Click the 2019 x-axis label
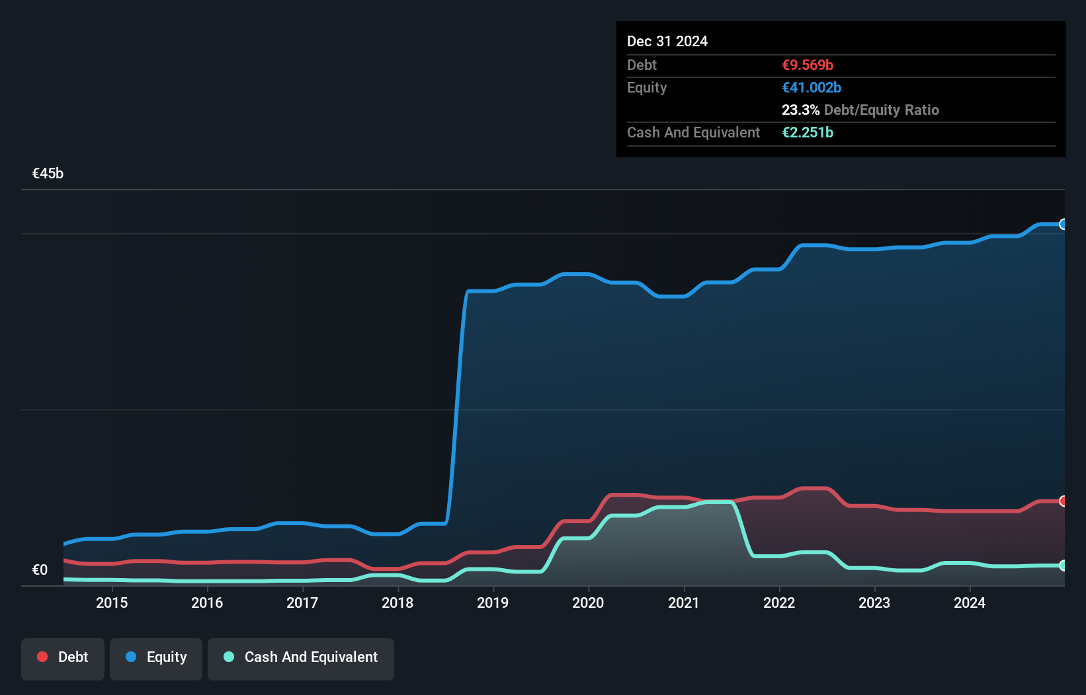Viewport: 1086px width, 695px height. (x=493, y=603)
